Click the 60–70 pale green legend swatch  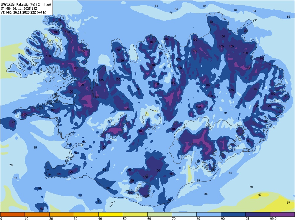160,215
